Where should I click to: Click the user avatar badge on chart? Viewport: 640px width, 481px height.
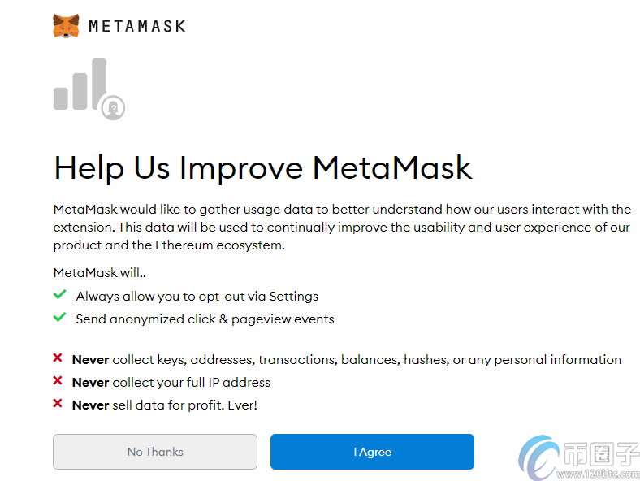113,108
